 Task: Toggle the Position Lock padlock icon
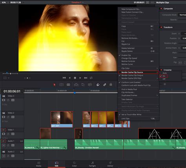click(x=111, y=85)
